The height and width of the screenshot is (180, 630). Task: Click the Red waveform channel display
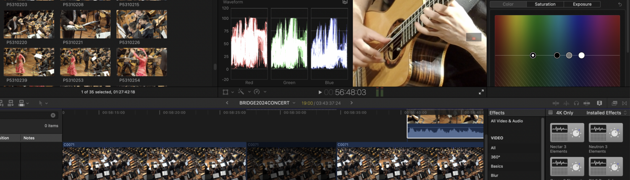coord(249,43)
